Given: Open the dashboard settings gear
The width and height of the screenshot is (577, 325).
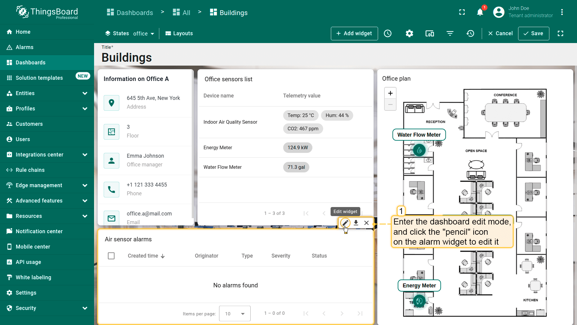Looking at the screenshot, I should coord(409,33).
